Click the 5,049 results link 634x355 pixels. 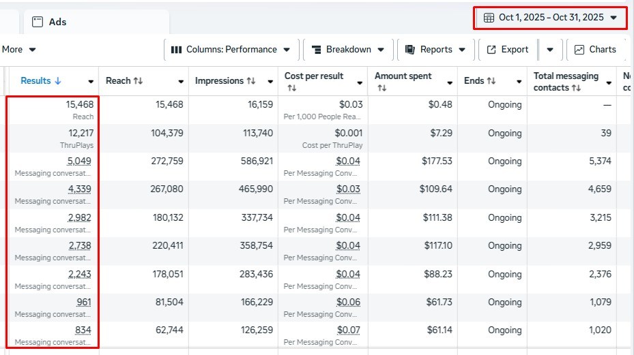click(80, 161)
